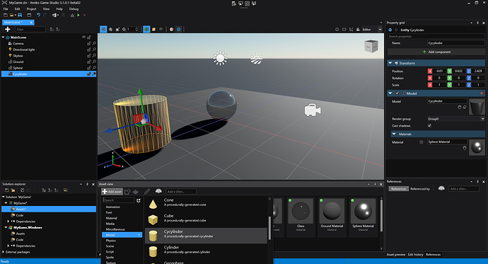Image resolution: width=488 pixels, height=264 pixels.
Task: Click the Search properties field
Action: 436,36
